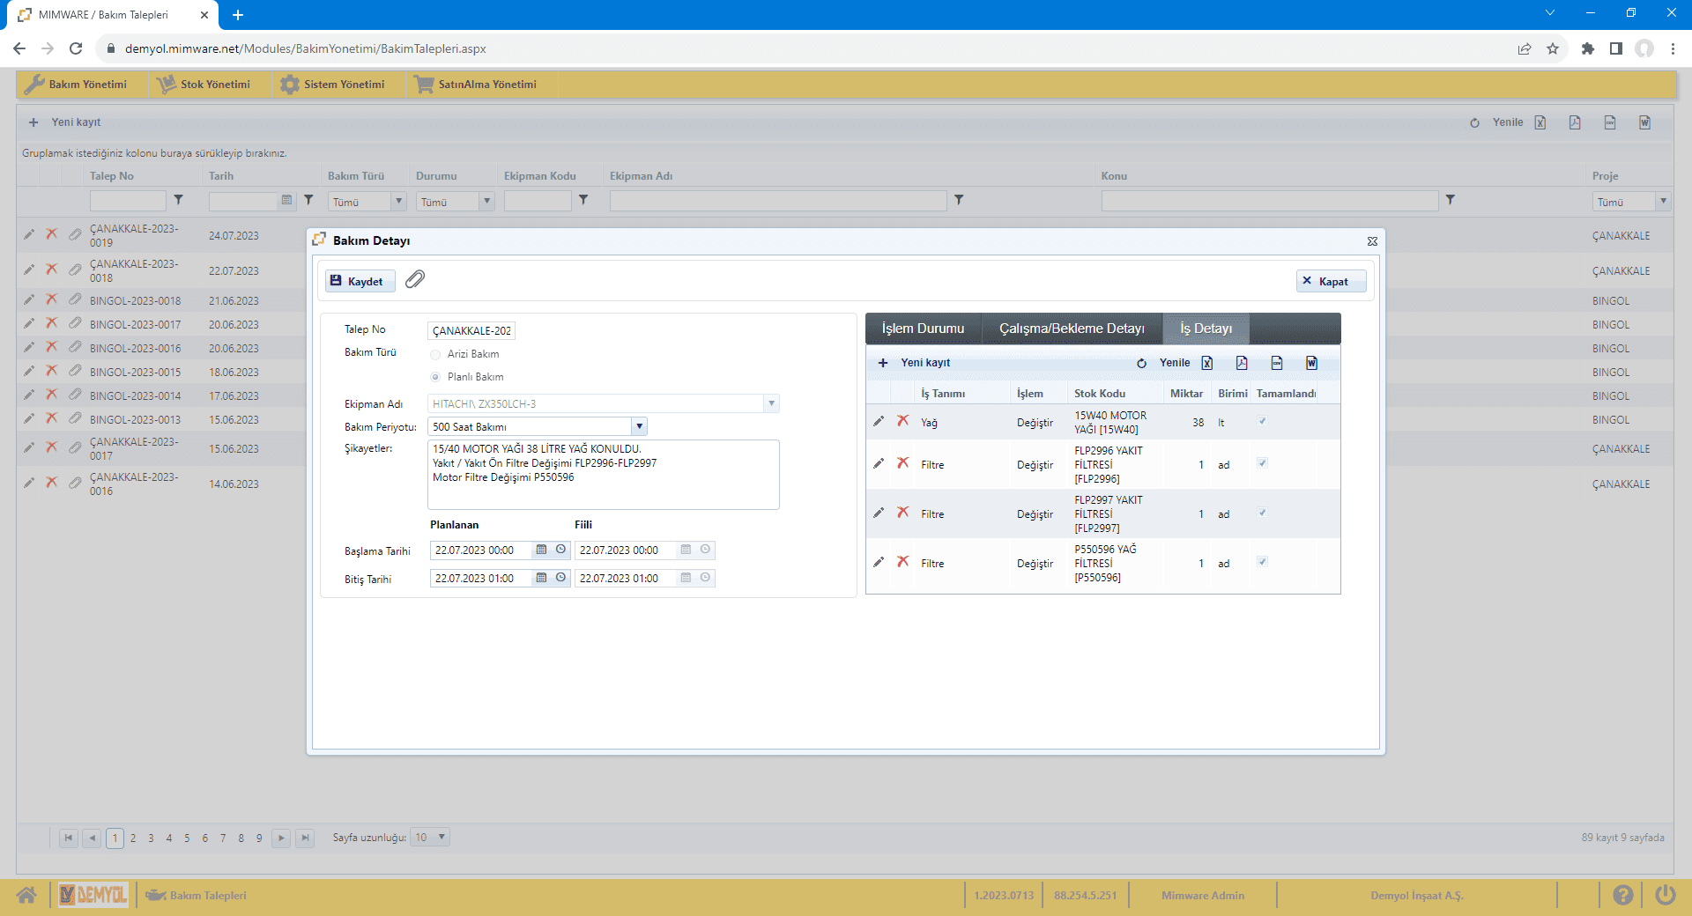The width and height of the screenshot is (1692, 916).
Task: Delete the FLP2996 filter row with red X
Action: click(x=903, y=463)
